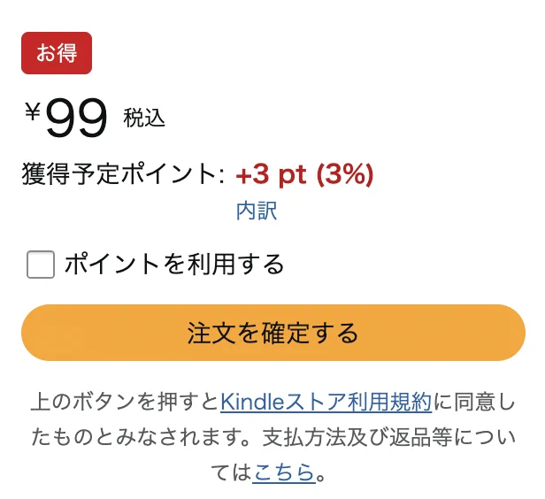Click the 支払方法及び返品等 sentence
This screenshot has width=545, height=499.
pyautogui.click(x=357, y=437)
